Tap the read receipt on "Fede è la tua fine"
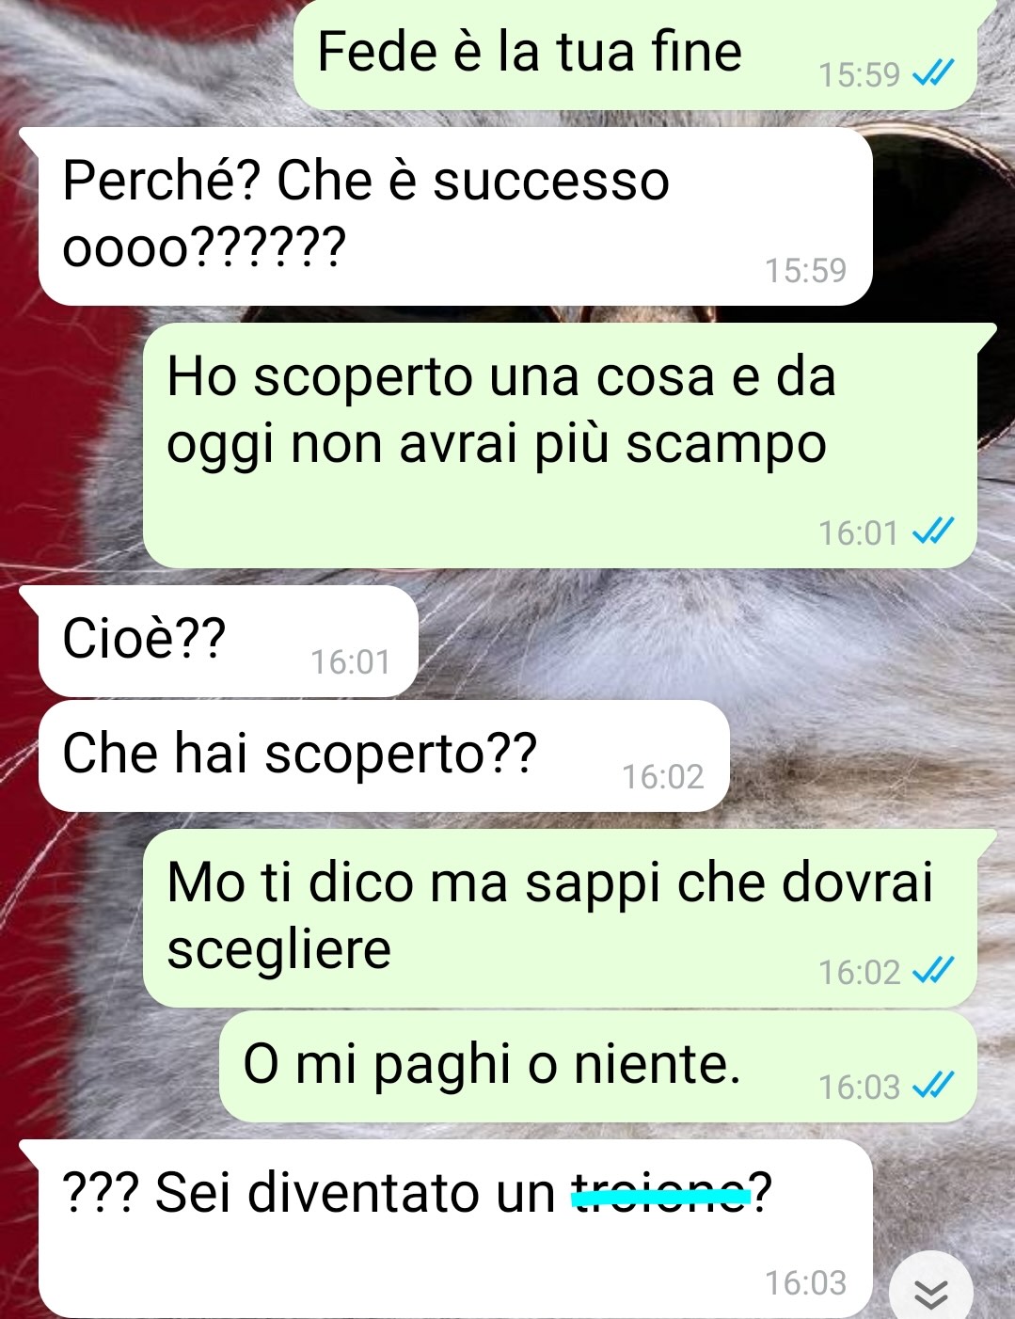 tap(934, 73)
